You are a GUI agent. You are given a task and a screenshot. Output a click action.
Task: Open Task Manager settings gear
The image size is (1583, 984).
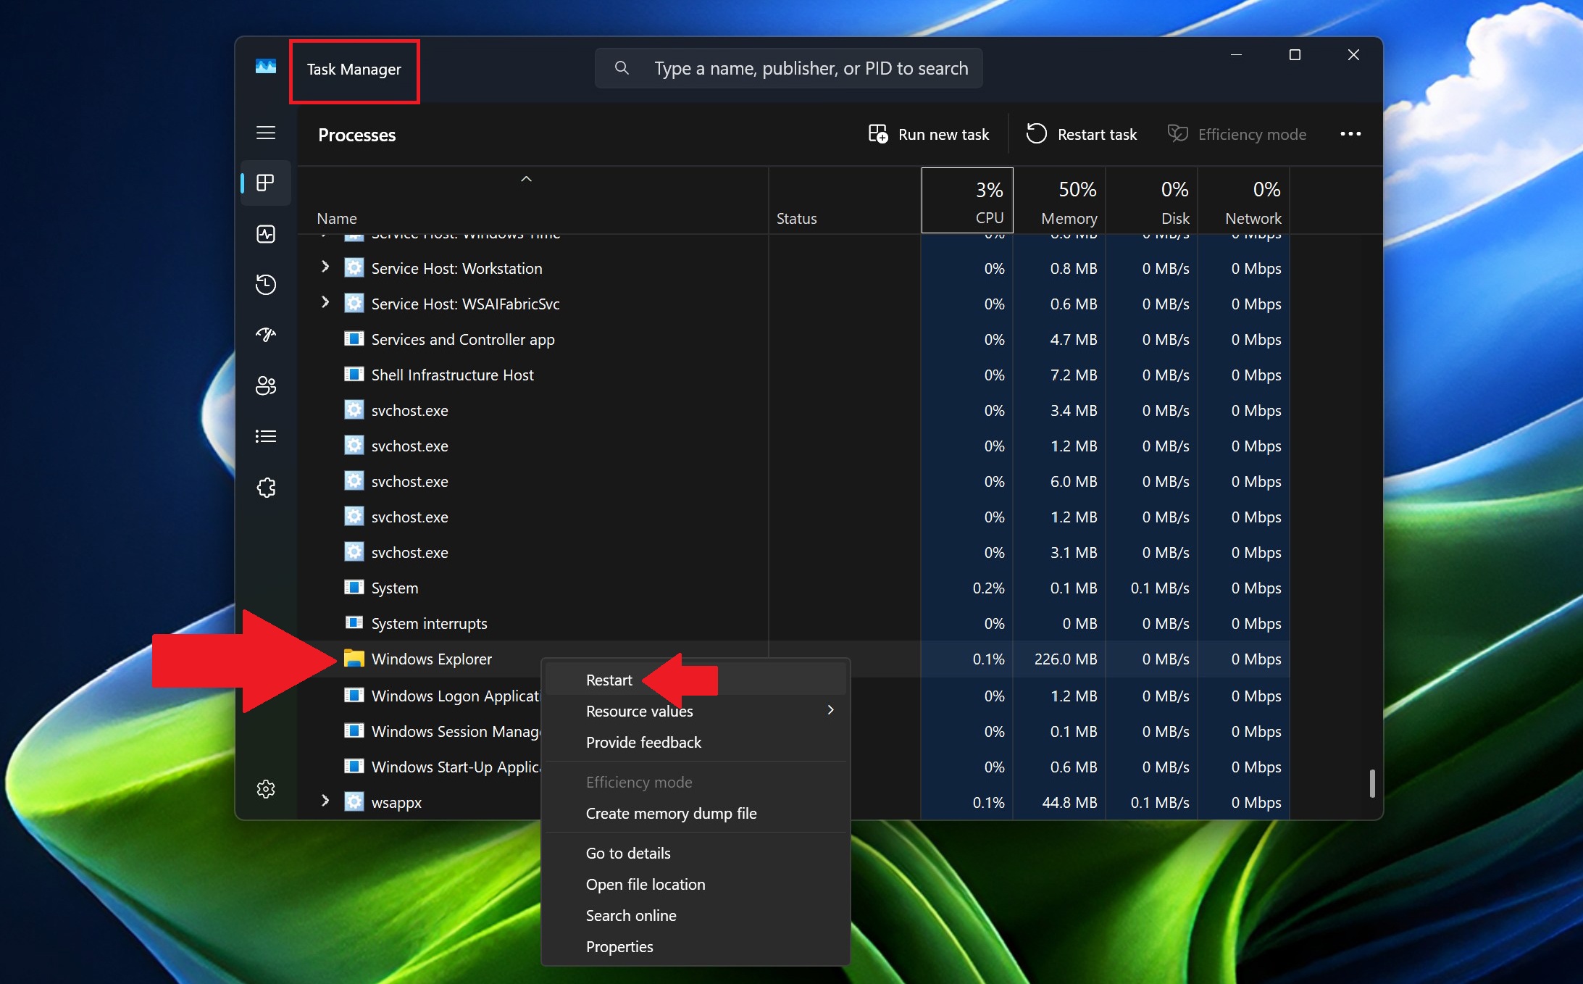click(x=266, y=788)
